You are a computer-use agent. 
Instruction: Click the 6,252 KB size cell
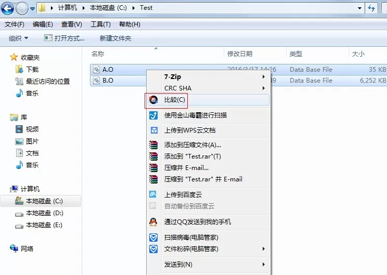pyautogui.click(x=373, y=81)
